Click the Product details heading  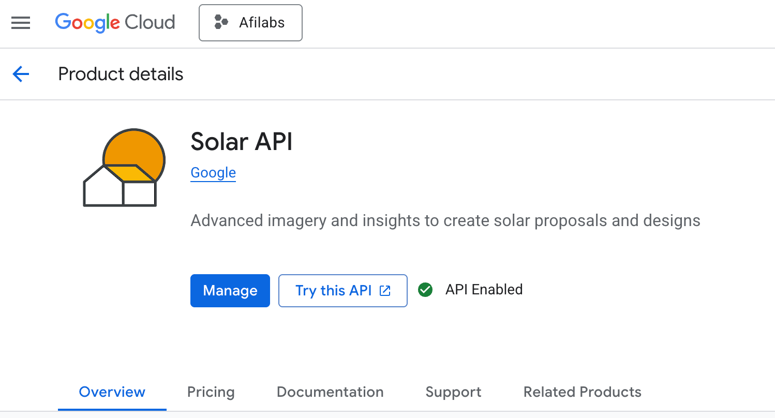(x=121, y=74)
